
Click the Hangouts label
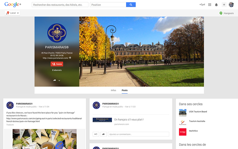(x=228, y=13)
